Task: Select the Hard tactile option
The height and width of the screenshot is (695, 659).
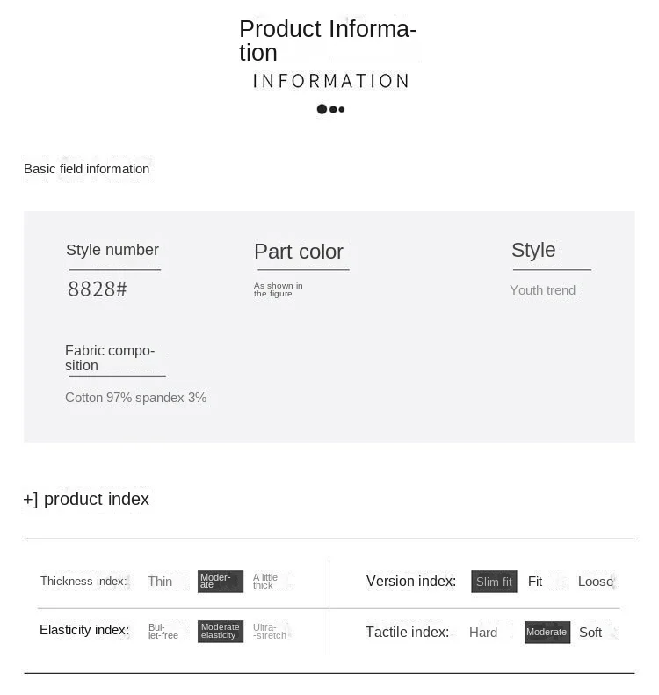Action: [483, 632]
